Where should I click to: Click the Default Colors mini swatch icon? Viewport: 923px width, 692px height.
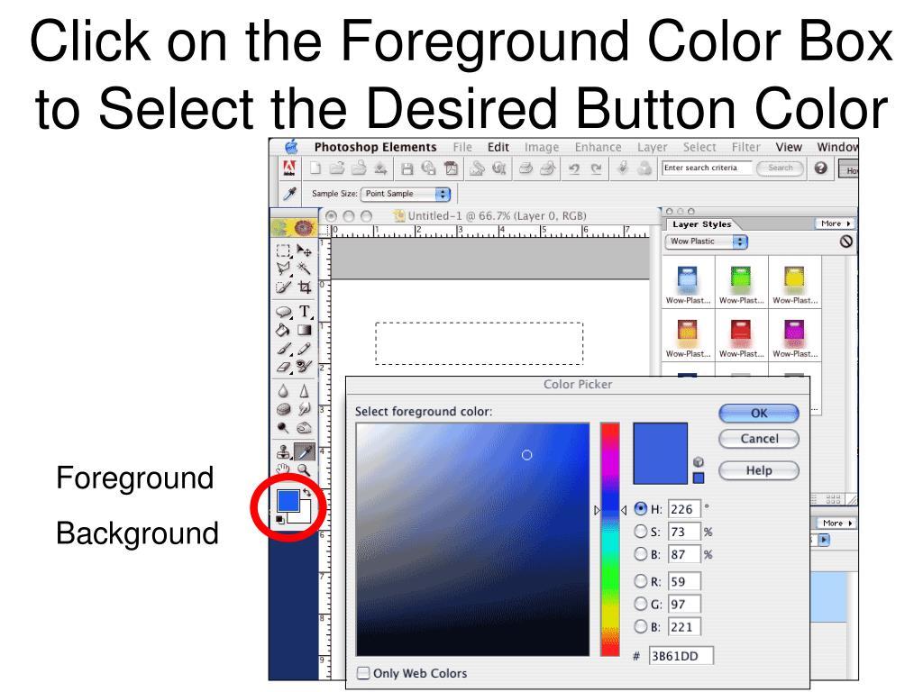pyautogui.click(x=280, y=520)
